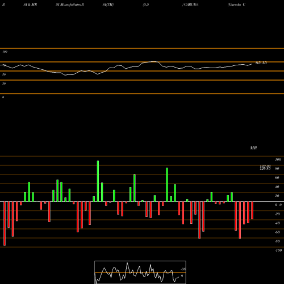Click the -20 label on MR axis
Viewport: 284px width, 284px height.
277,214
